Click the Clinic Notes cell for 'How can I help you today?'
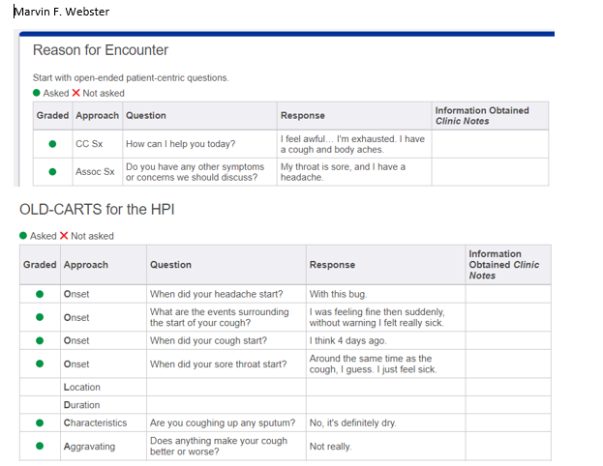The image size is (603, 466). click(490, 144)
